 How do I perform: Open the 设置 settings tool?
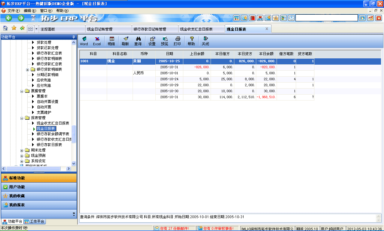click(x=152, y=41)
